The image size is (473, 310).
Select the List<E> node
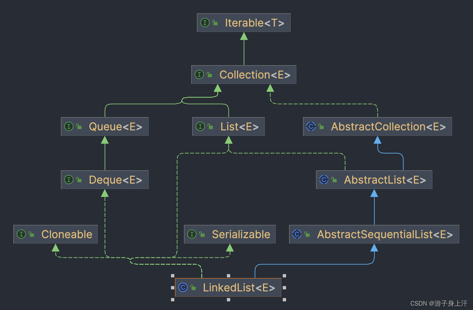tap(229, 126)
